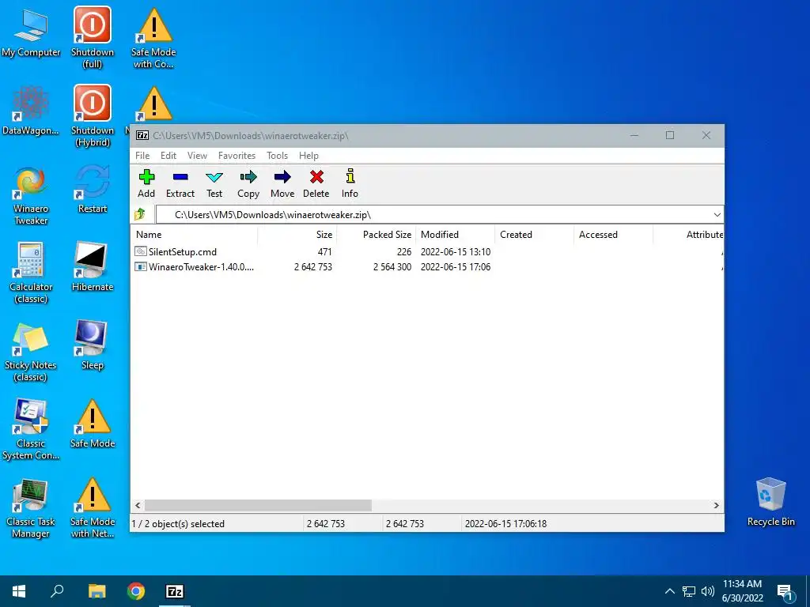Select DataWagon desktop shortcut
The image size is (810, 607).
31,111
